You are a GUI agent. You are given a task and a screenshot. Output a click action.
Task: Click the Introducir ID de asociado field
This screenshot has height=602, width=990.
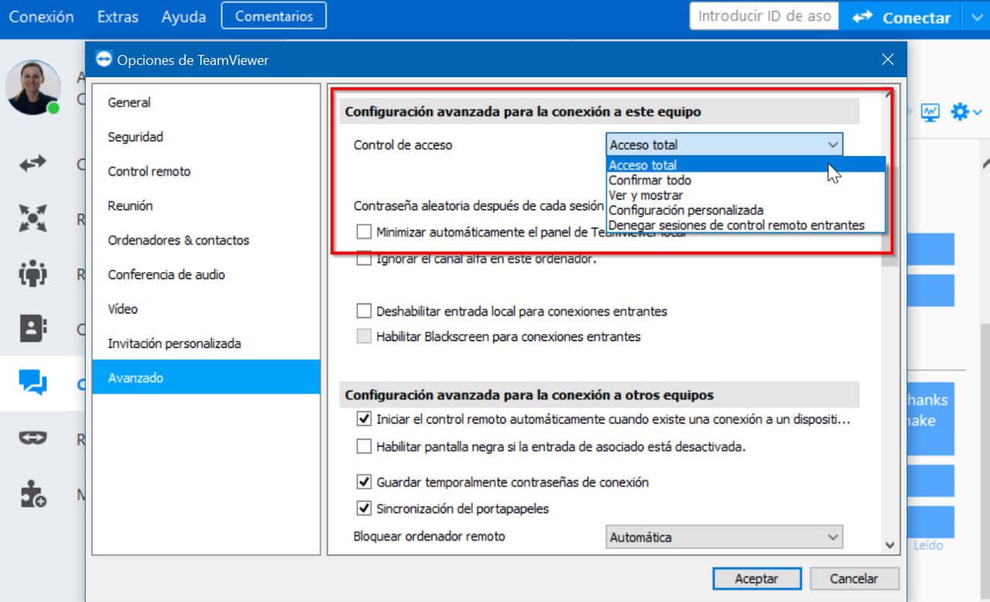click(764, 16)
